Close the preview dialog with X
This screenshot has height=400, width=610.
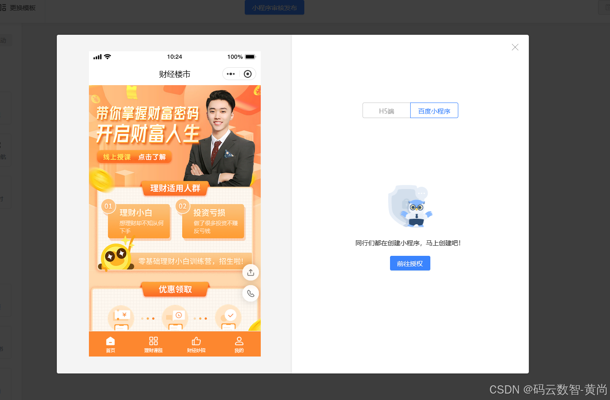point(515,47)
